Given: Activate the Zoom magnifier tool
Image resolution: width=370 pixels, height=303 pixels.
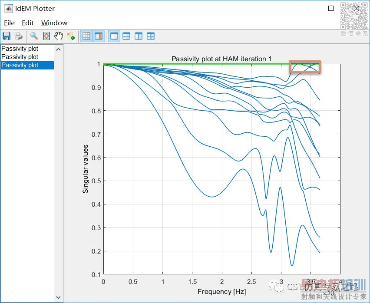Looking at the screenshot, I should [x=34, y=36].
